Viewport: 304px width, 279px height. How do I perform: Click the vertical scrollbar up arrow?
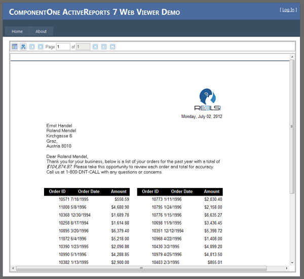tap(292, 57)
